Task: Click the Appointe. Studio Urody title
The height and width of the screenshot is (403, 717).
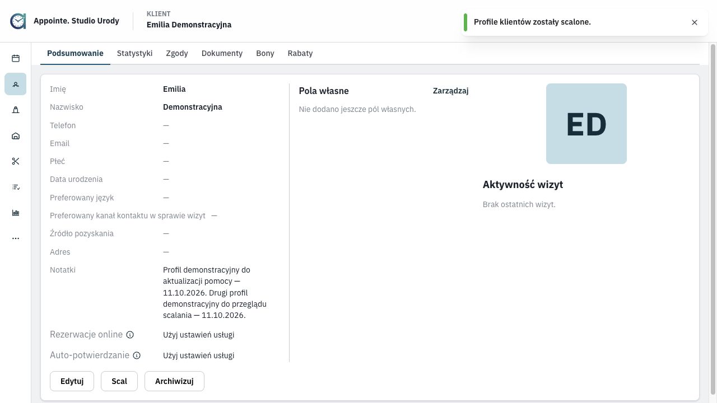Action: [76, 21]
